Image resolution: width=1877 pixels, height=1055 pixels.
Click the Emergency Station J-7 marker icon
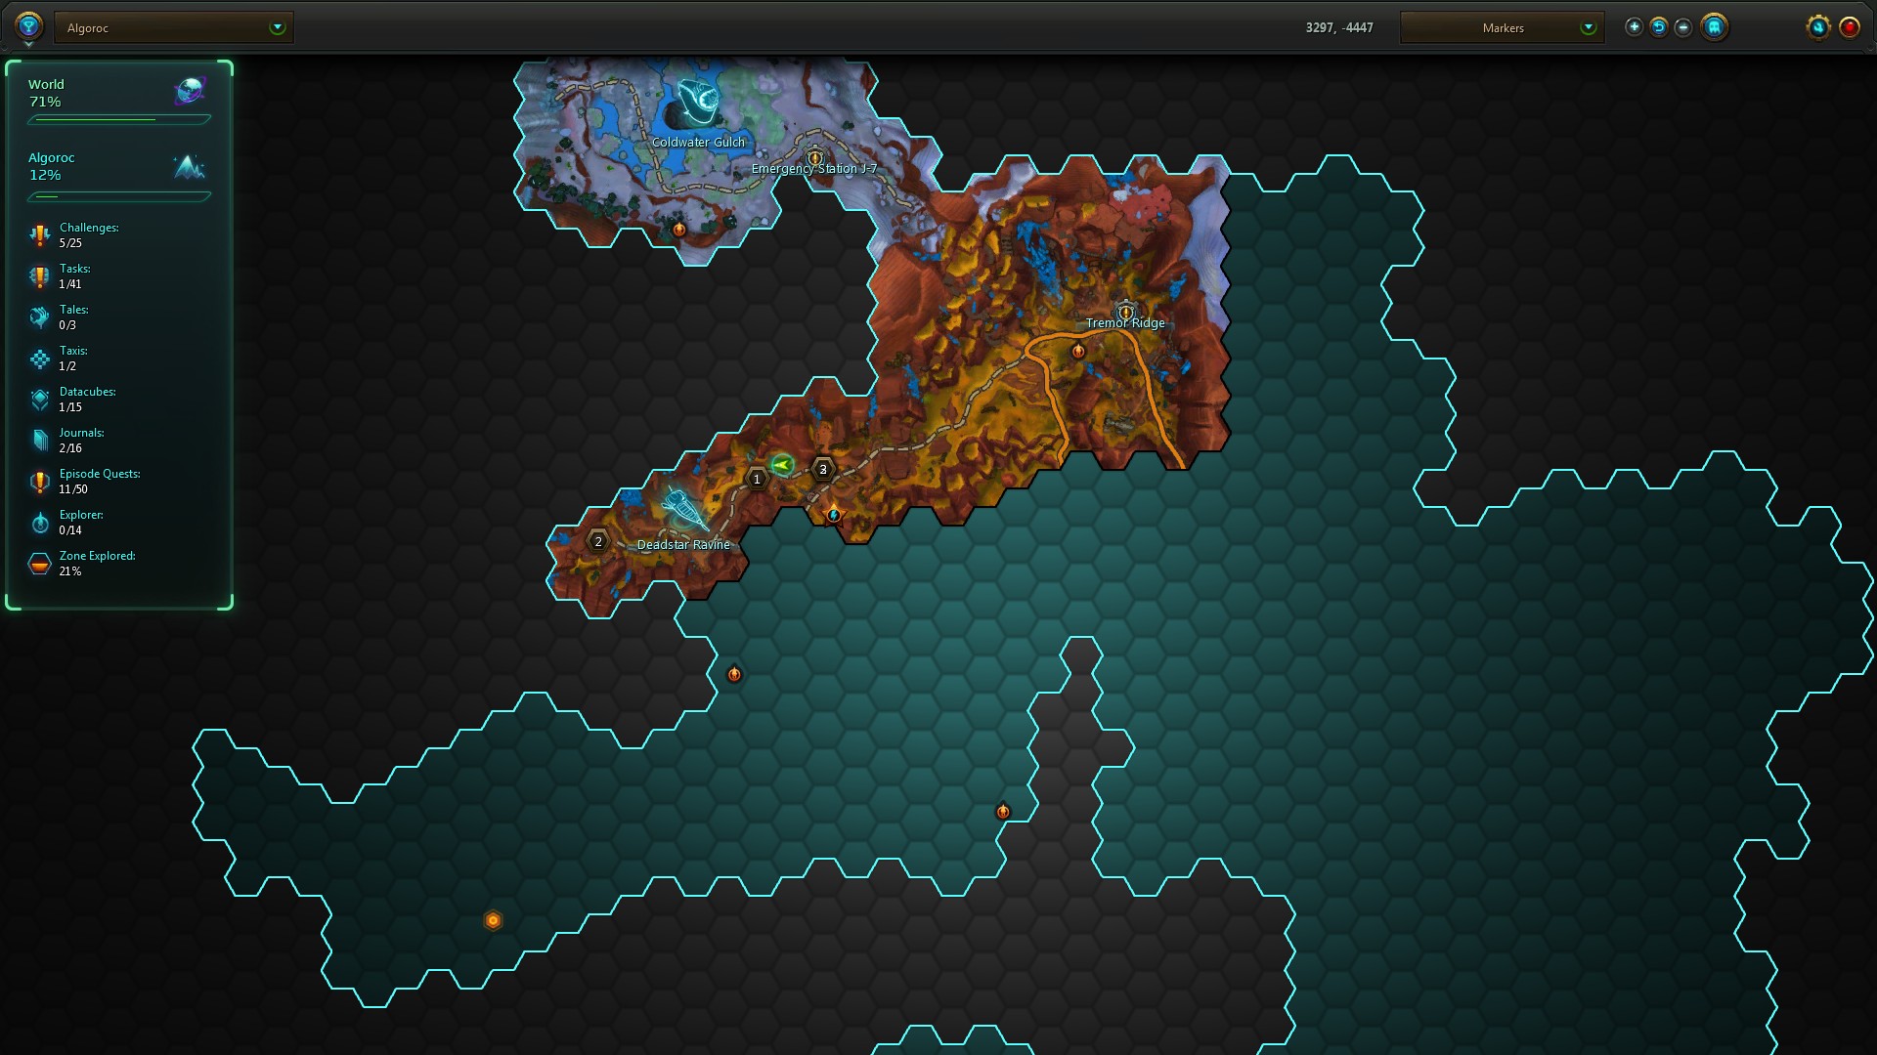(815, 157)
